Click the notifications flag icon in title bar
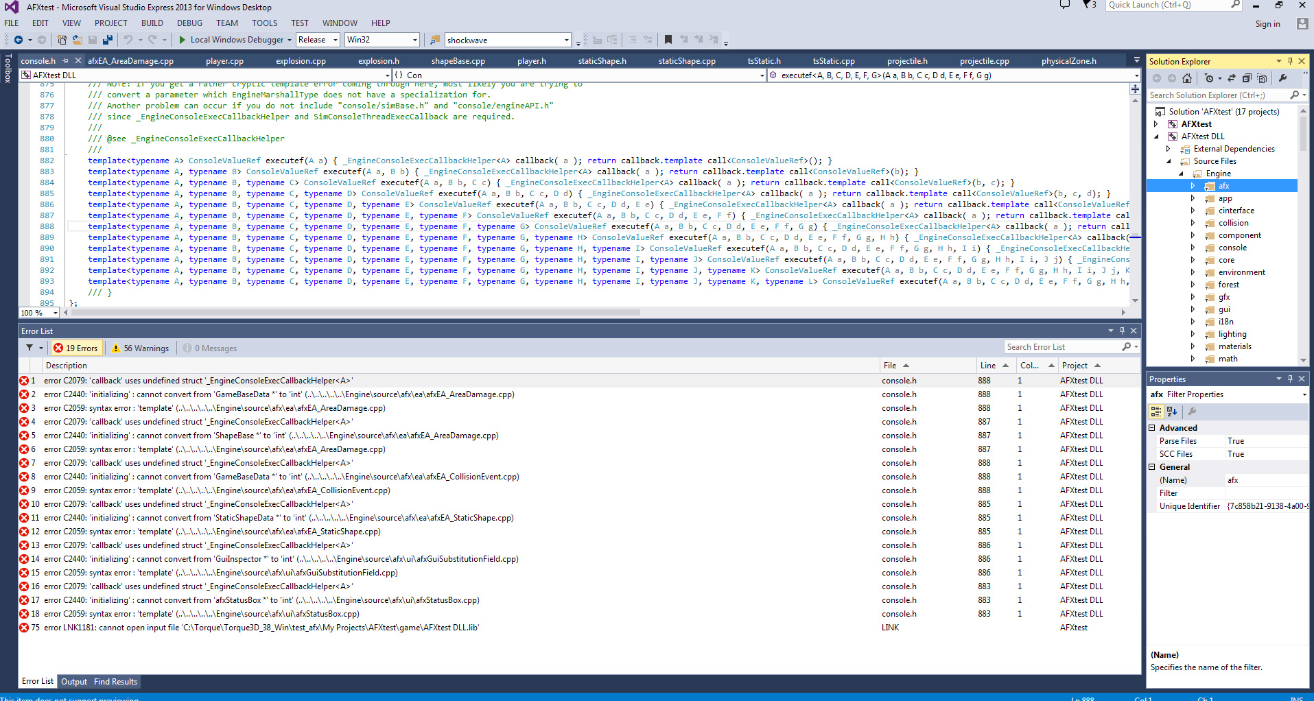Viewport: 1314px width, 701px height. [1088, 5]
